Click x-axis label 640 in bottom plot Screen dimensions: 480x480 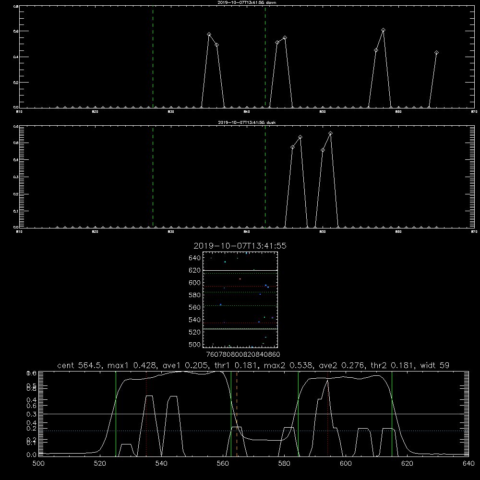468,464
